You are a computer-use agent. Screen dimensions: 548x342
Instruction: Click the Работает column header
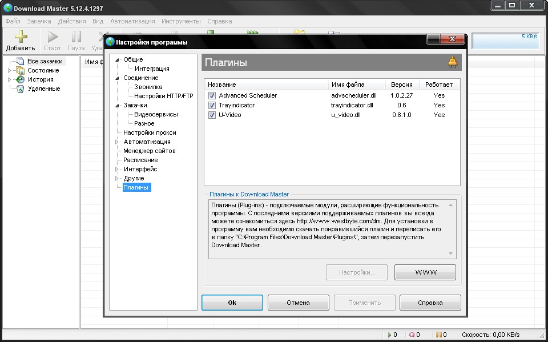point(439,85)
